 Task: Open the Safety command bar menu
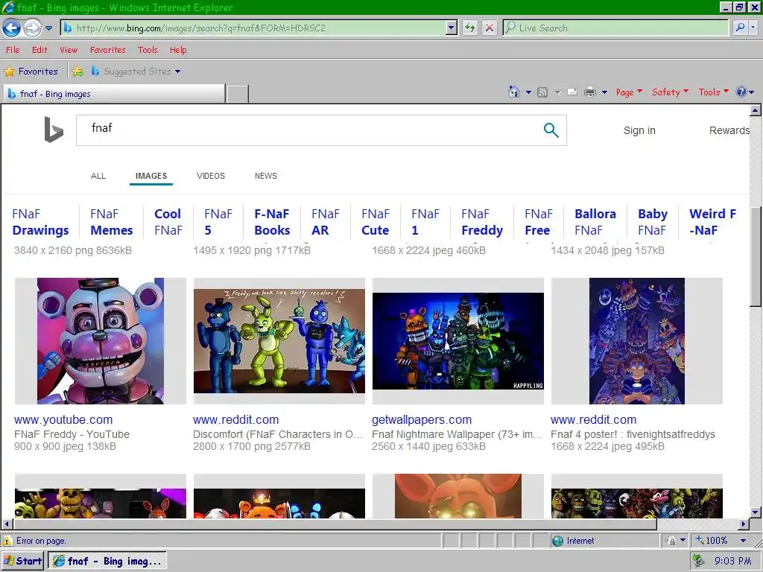click(670, 92)
